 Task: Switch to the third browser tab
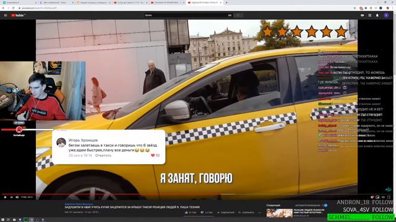[x=93, y=2]
